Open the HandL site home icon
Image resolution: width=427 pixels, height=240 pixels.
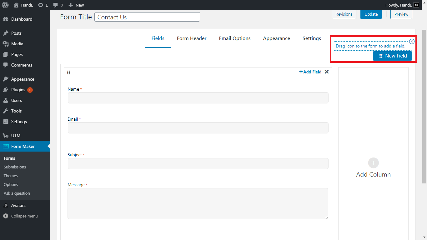pyautogui.click(x=16, y=5)
